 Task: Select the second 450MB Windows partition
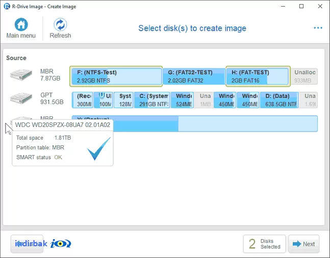[x=248, y=100]
